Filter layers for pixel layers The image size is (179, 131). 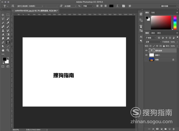[x=159, y=38]
